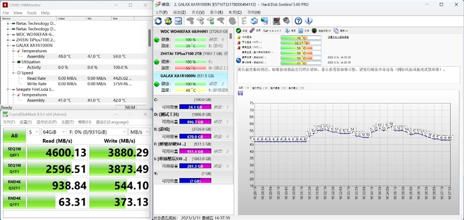Viewport: 464px width, 220px height.
Task: Open the 配置(C) menu in Hard Disk Sentinel
Action: click(235, 12)
